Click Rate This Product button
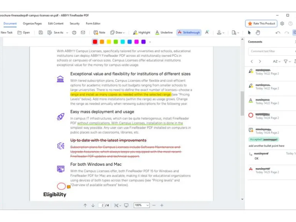Image resolution: width=296 pixels, height=222 pixels. (261, 23)
